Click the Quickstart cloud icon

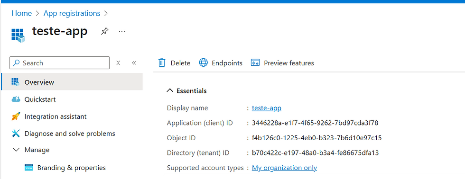16,99
